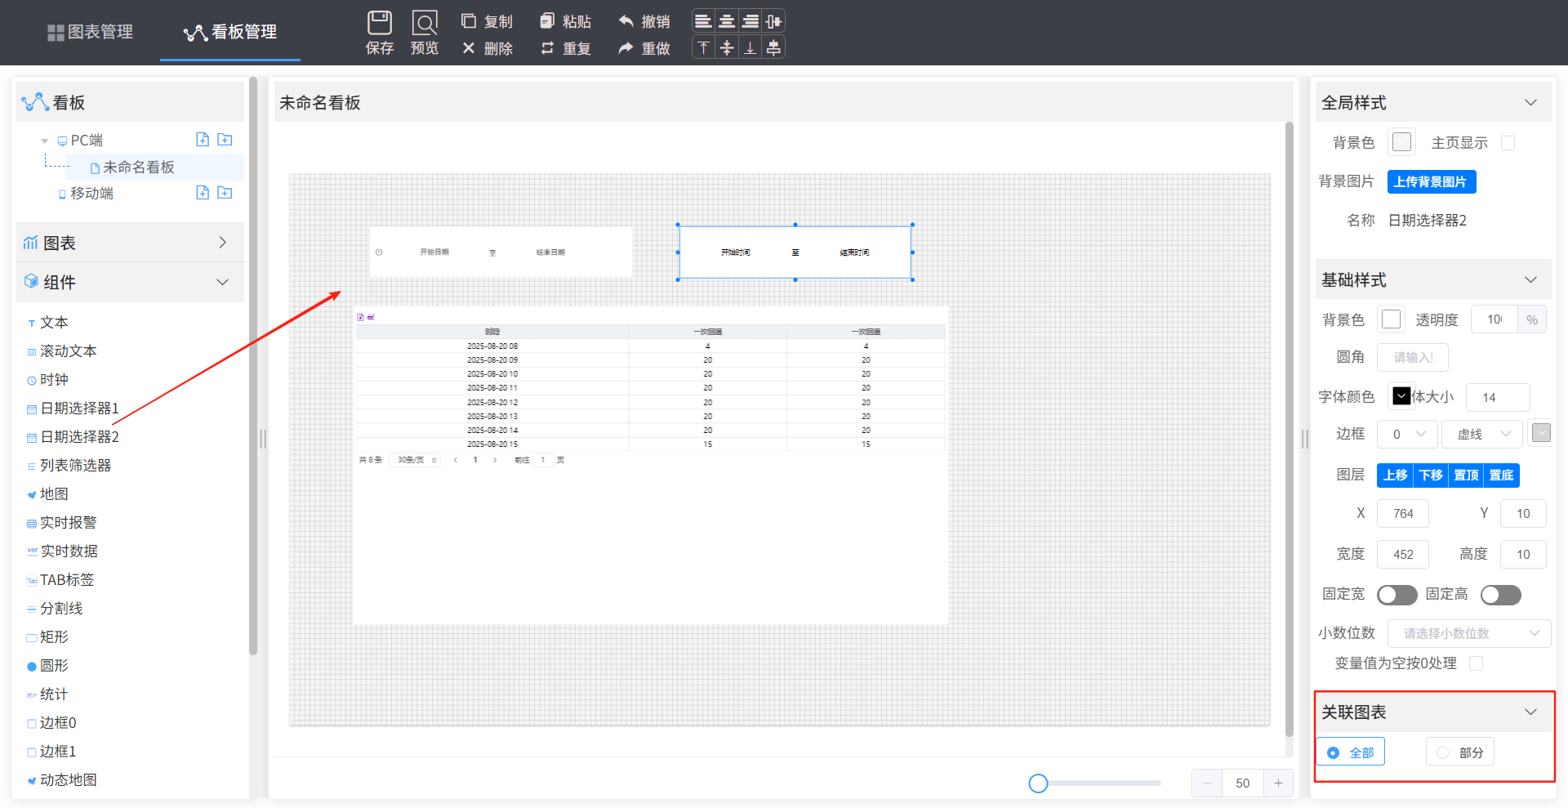Select 未命名看板 in the tree

click(139, 167)
